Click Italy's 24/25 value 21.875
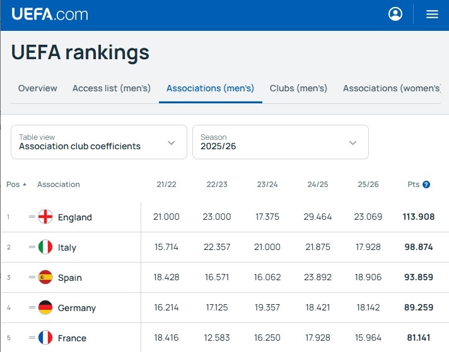Image resolution: width=449 pixels, height=352 pixels. 318,247
